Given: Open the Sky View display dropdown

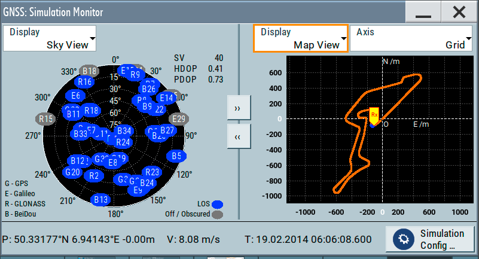Looking at the screenshot, I should tap(50, 38).
